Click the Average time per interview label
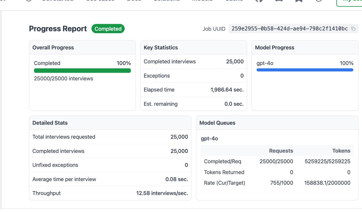 [64, 179]
